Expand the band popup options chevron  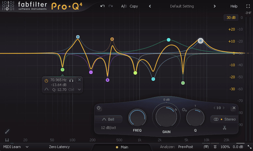click(79, 90)
